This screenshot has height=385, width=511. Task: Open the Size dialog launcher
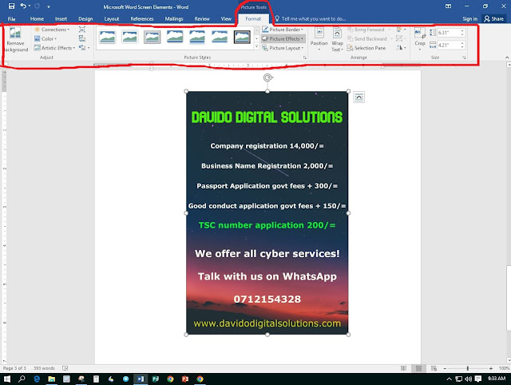click(465, 58)
